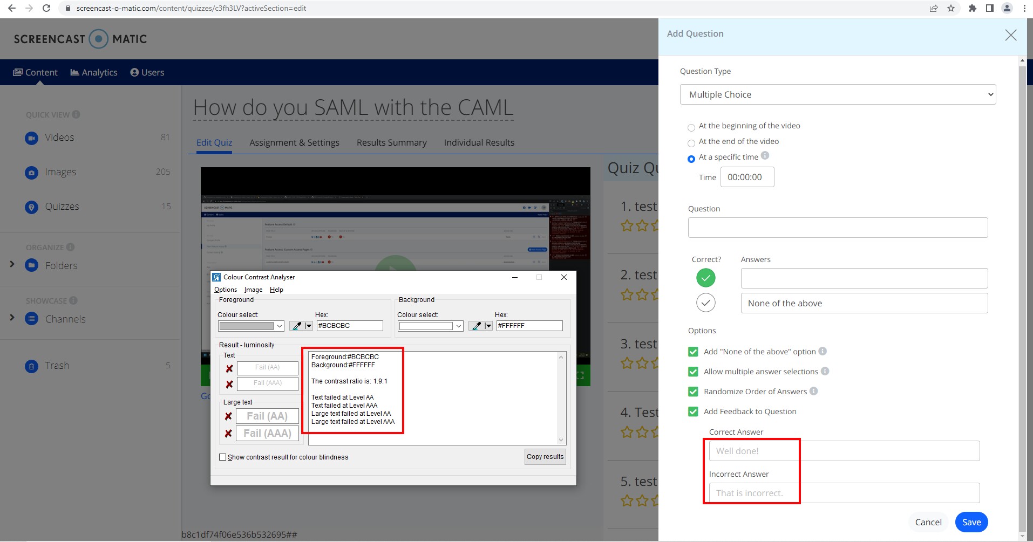Click the info icon beside Randomize Order of Answers

[x=814, y=392]
